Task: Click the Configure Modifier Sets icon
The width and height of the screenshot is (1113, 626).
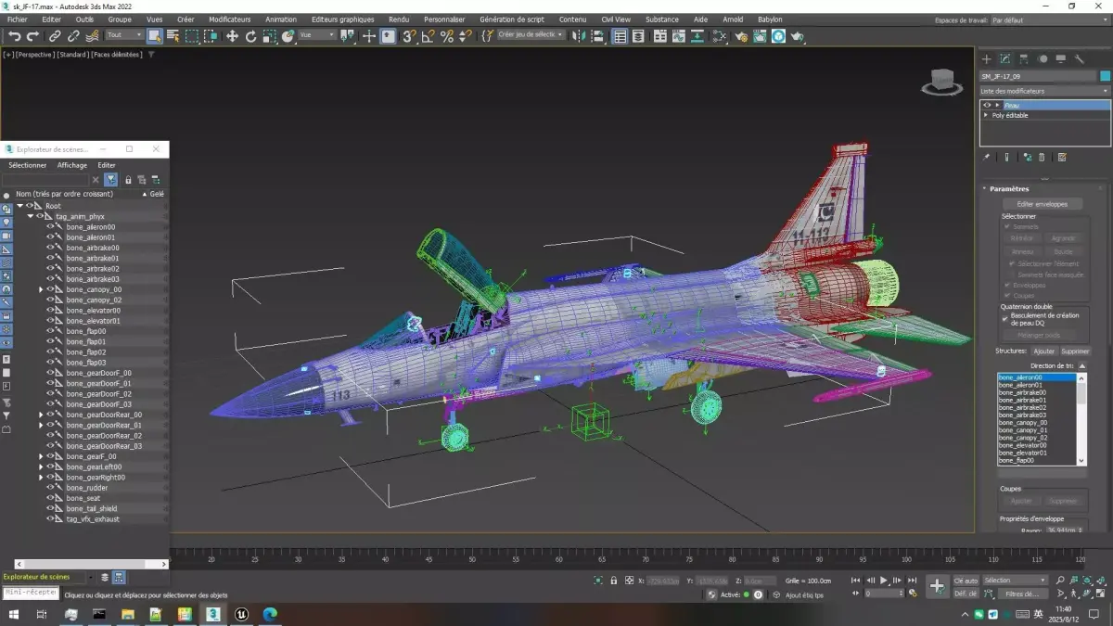Action: 1062,158
